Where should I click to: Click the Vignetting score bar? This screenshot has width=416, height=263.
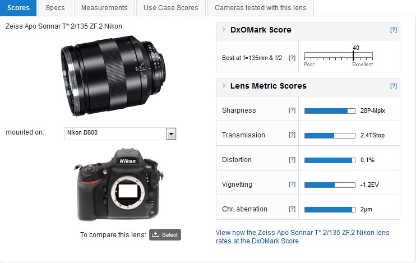[x=330, y=185]
